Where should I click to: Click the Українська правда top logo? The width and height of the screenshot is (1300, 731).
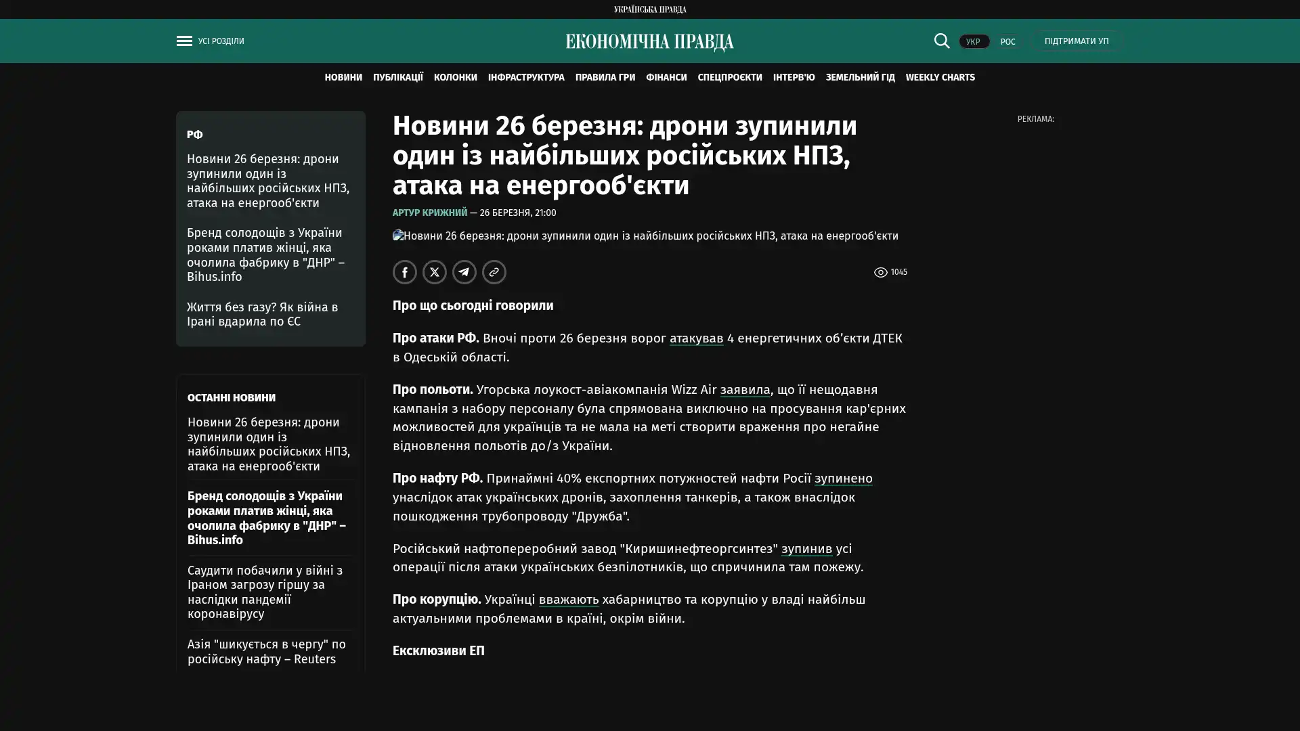click(649, 9)
